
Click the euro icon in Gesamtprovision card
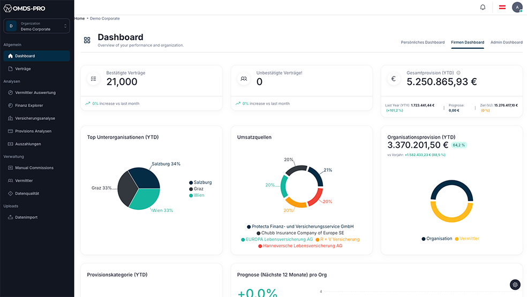pos(394,79)
